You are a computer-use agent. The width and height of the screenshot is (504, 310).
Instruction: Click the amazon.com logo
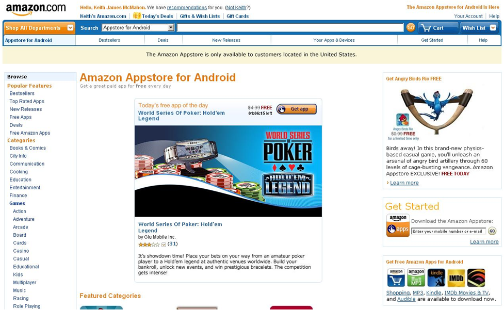pyautogui.click(x=36, y=9)
